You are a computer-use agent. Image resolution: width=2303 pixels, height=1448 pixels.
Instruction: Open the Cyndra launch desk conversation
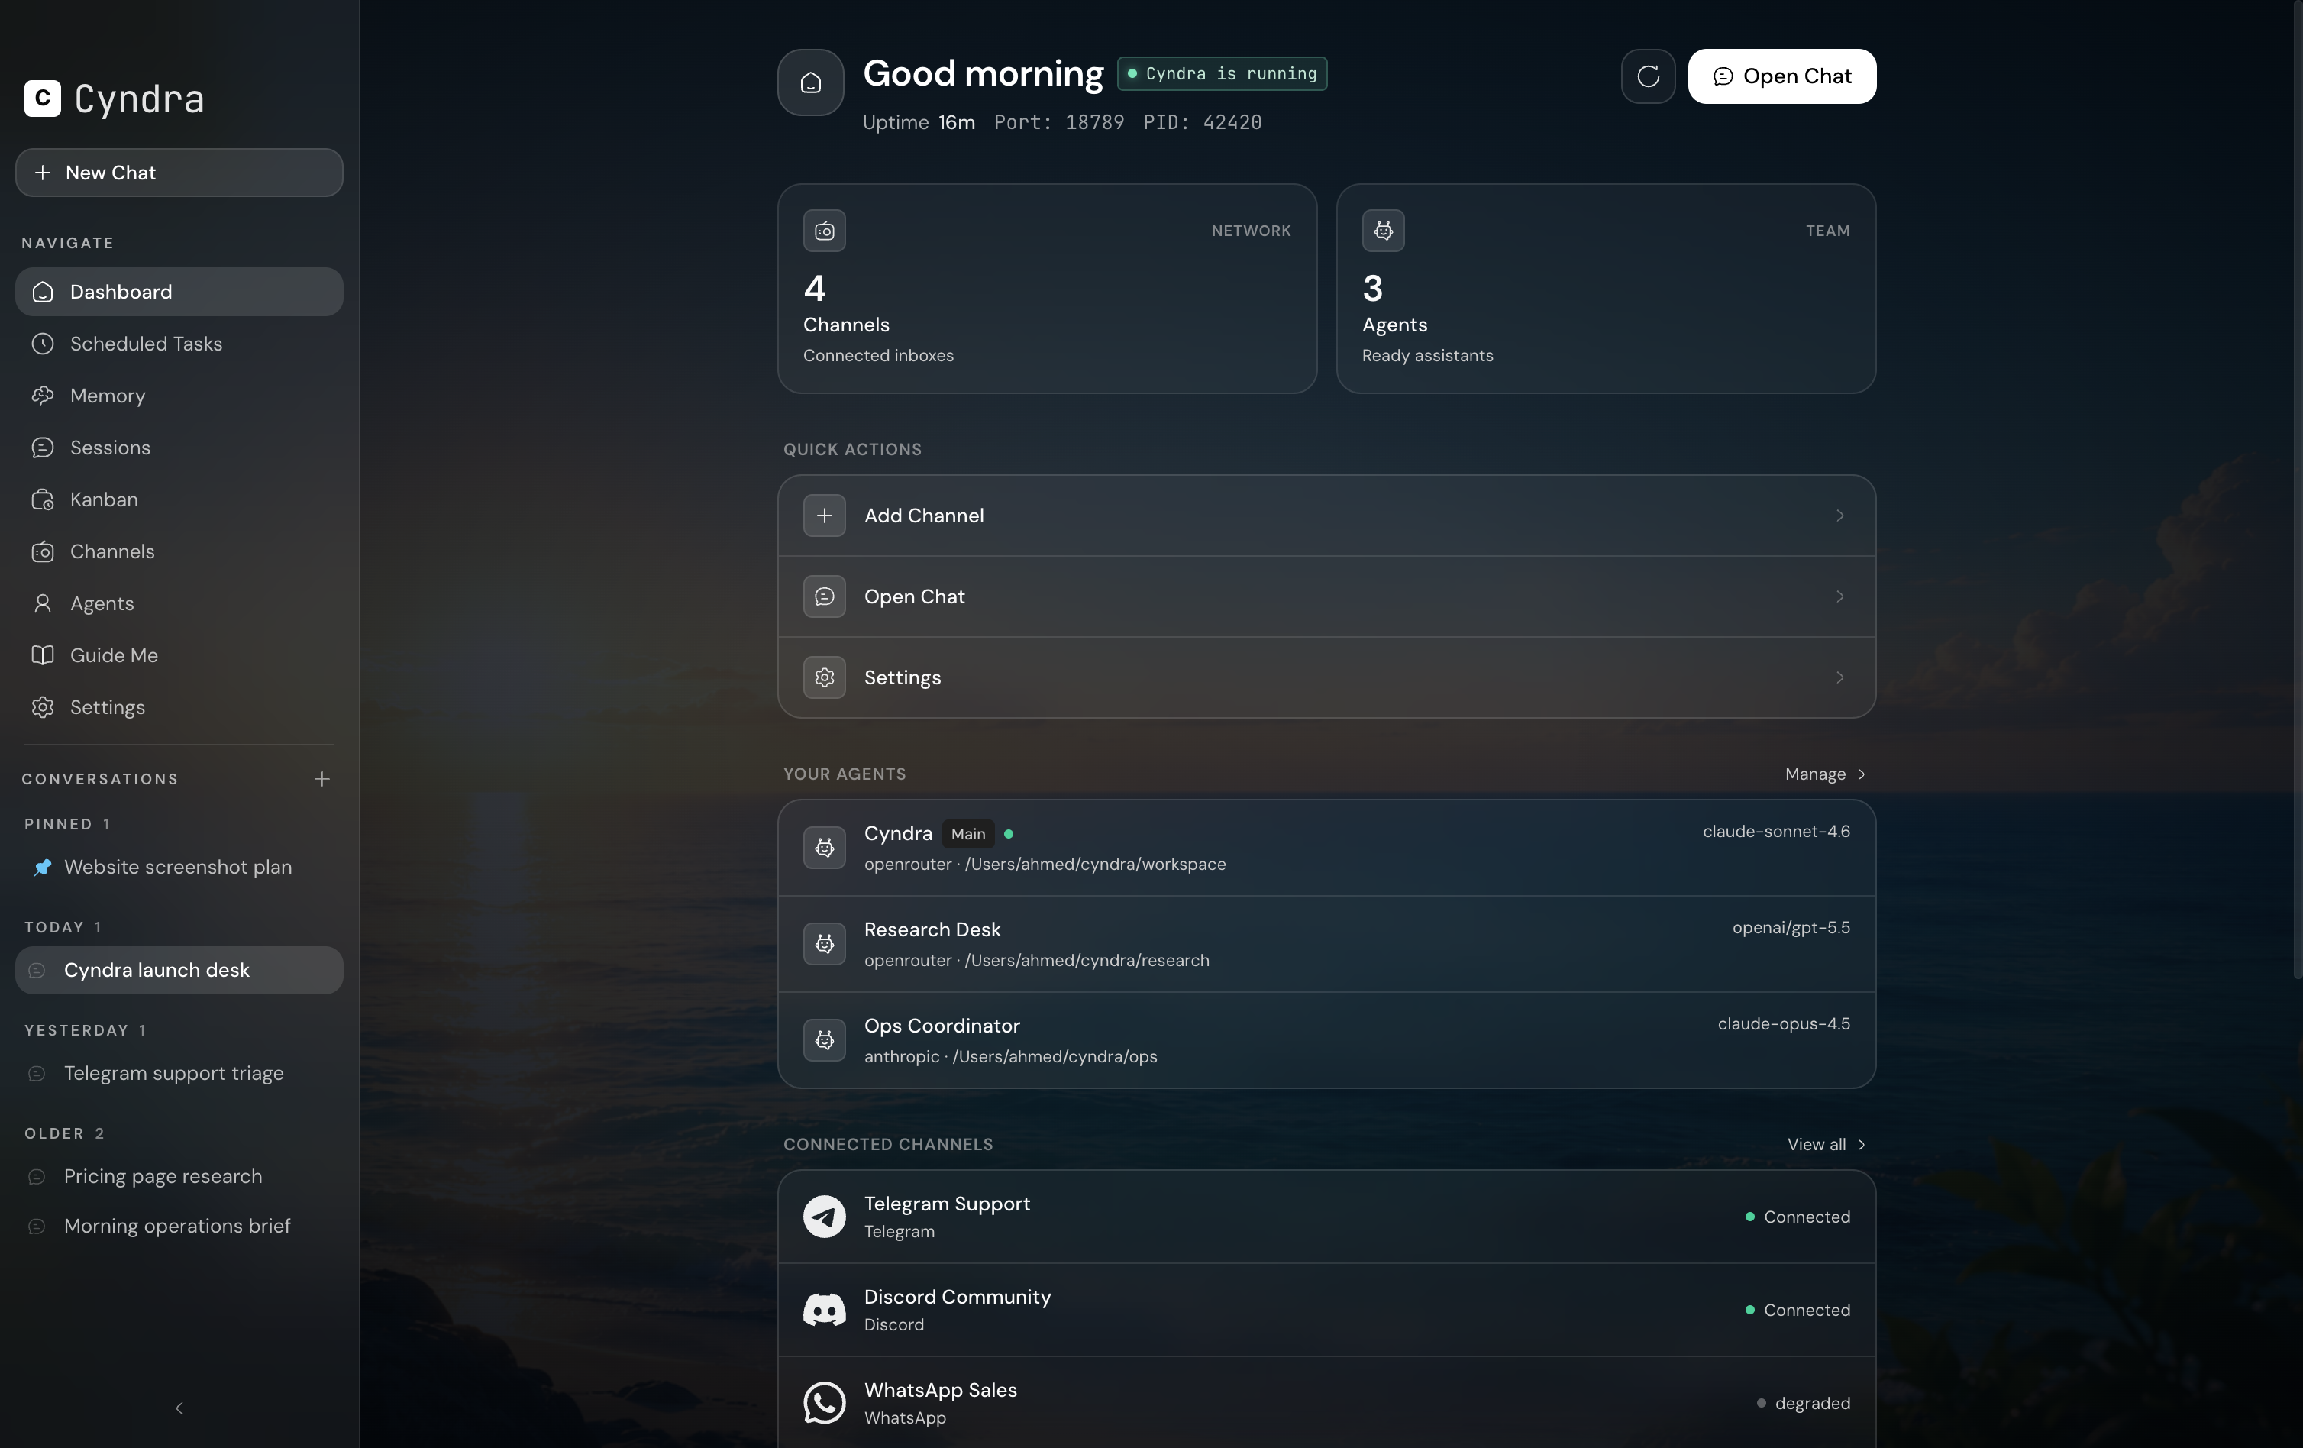click(x=179, y=971)
